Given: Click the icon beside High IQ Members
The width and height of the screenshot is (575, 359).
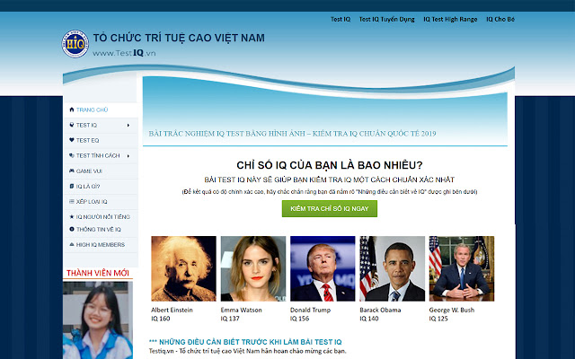Looking at the screenshot, I should pos(72,244).
